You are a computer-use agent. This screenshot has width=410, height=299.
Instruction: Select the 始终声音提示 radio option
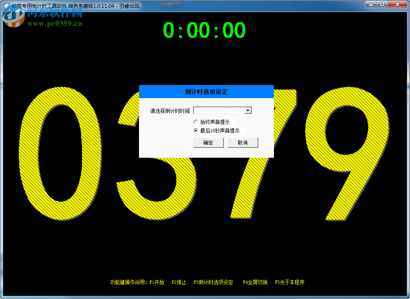click(x=196, y=122)
